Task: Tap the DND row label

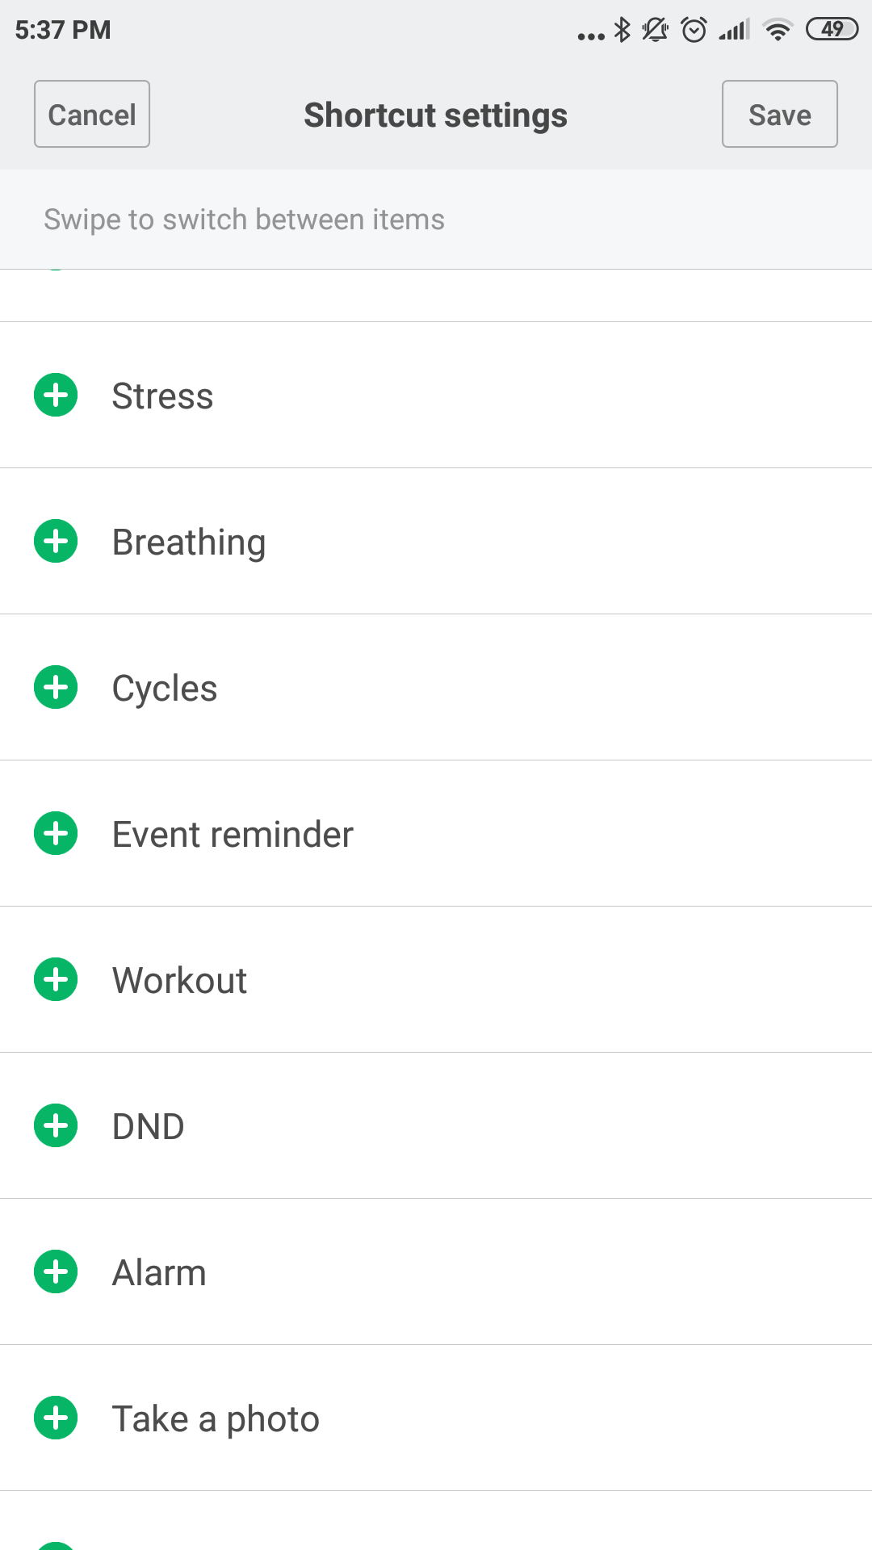Action: (x=149, y=1127)
